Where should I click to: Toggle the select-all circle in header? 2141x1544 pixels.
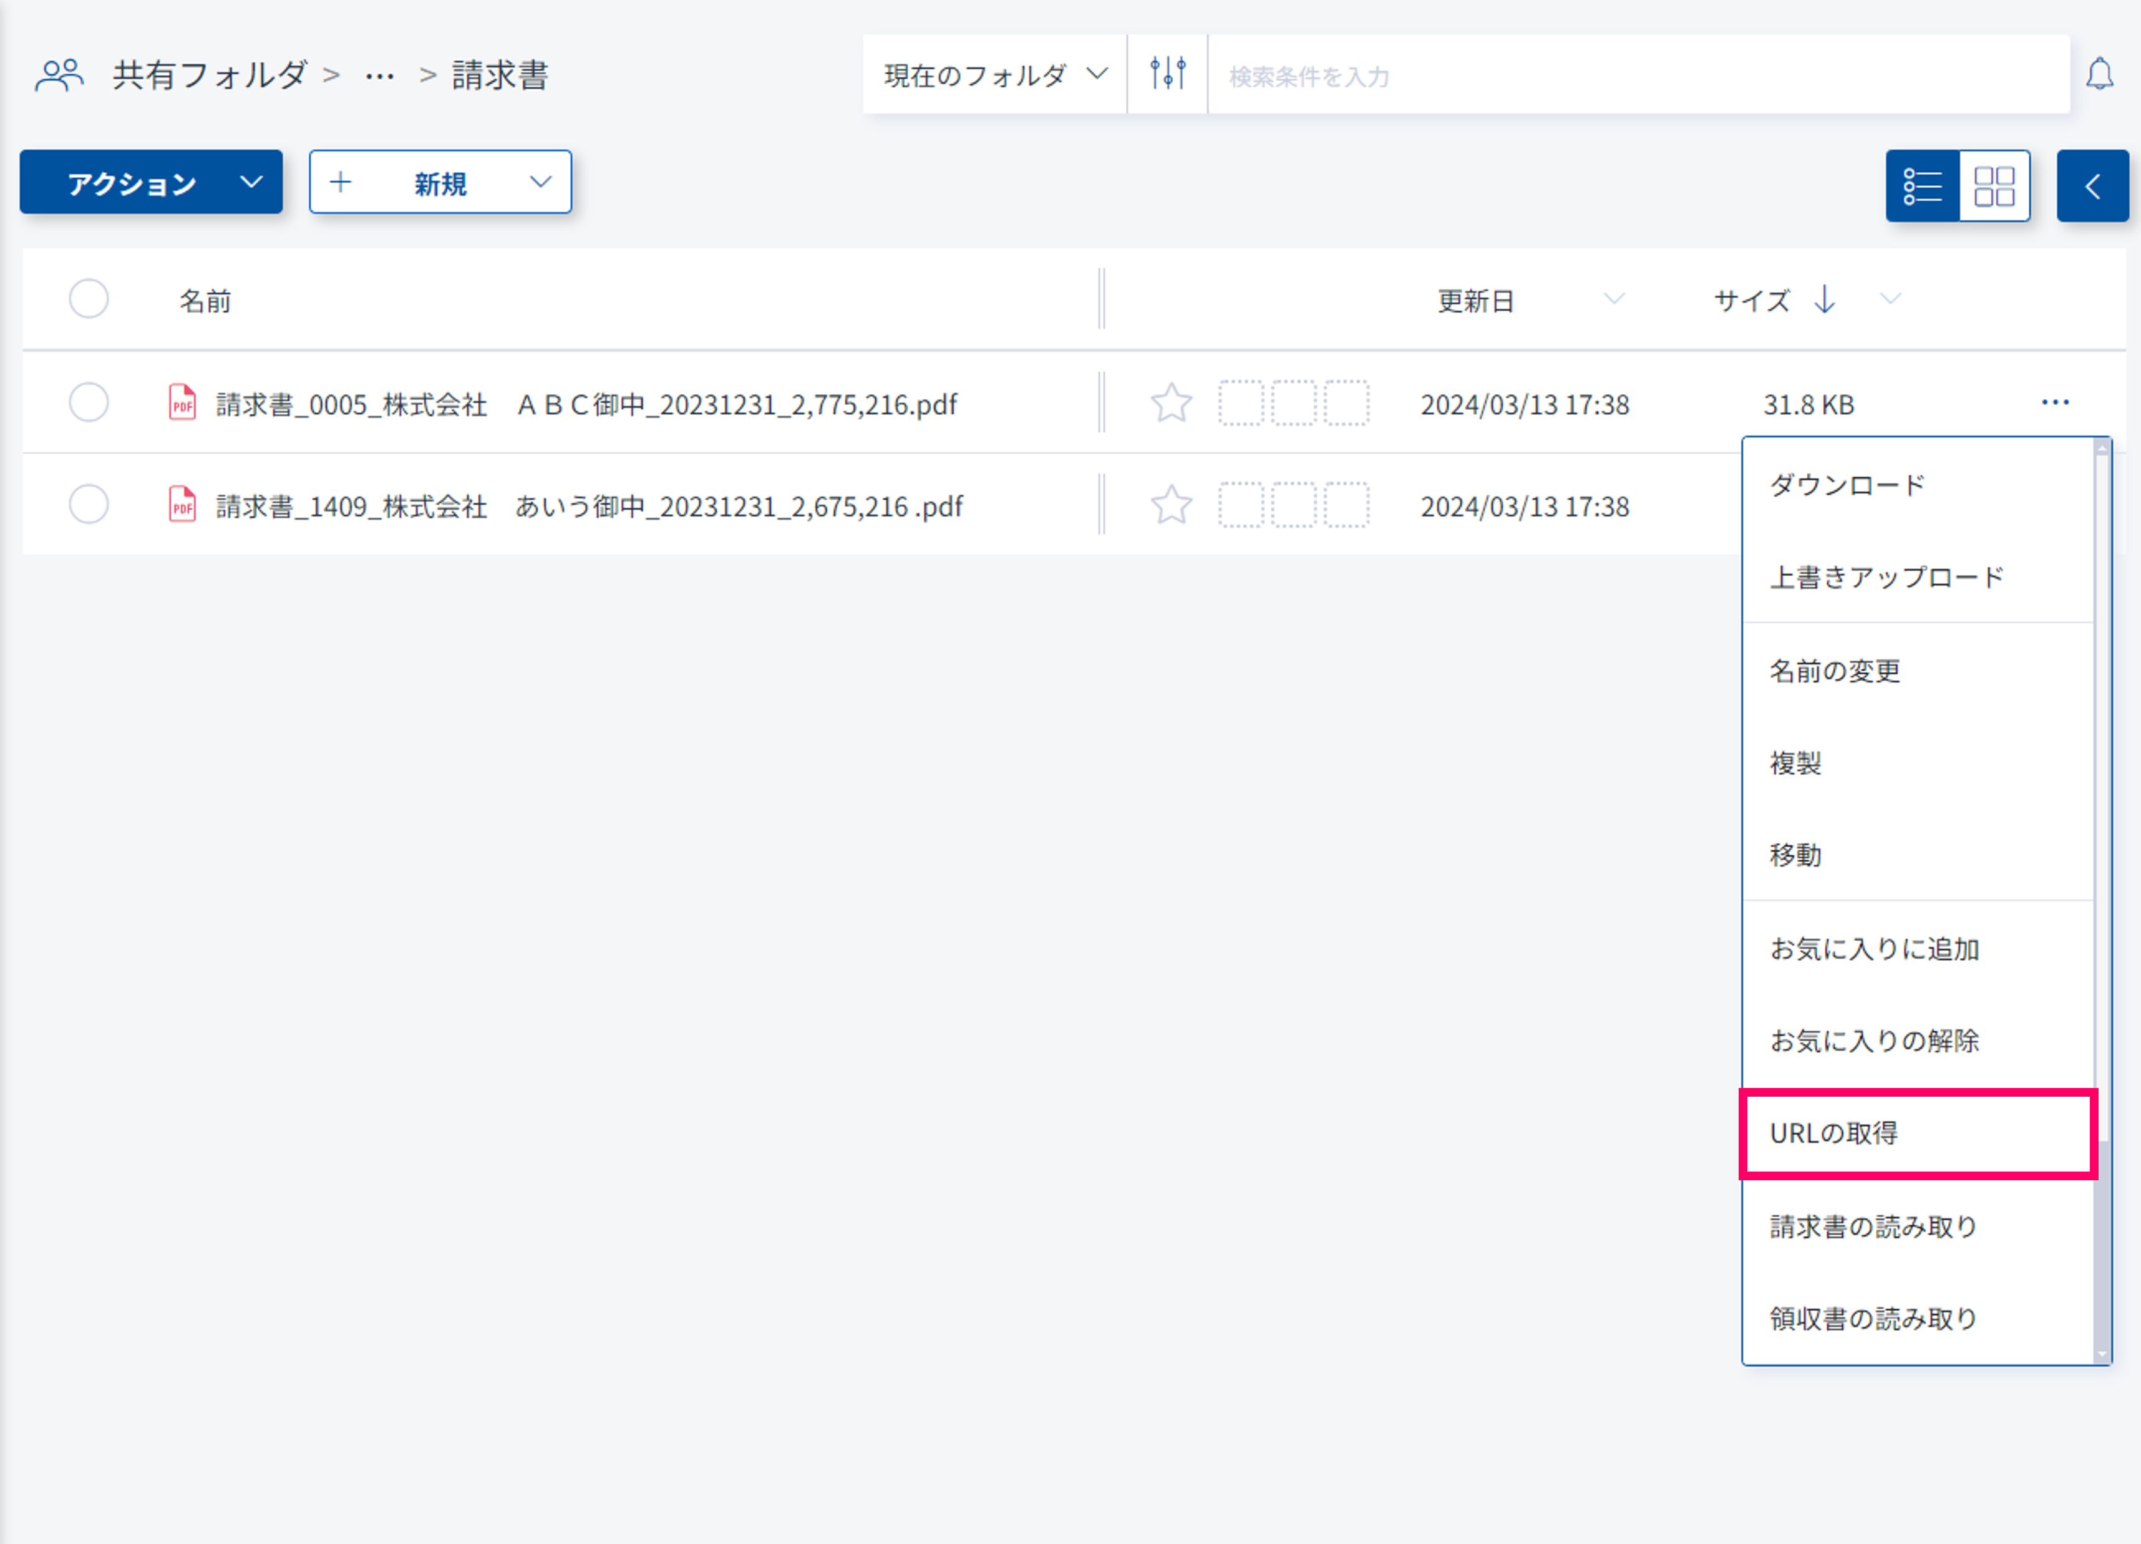89,299
